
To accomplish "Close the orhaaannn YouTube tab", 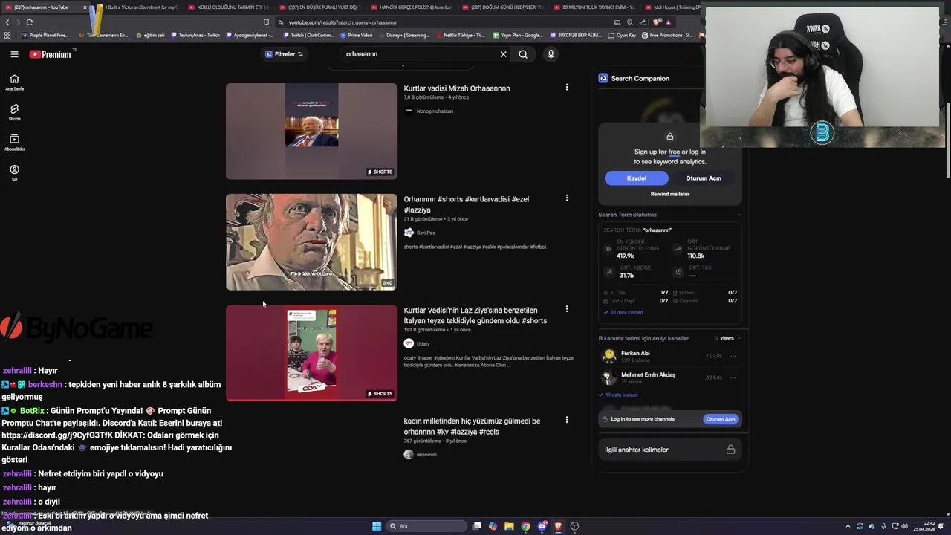I will click(x=85, y=7).
